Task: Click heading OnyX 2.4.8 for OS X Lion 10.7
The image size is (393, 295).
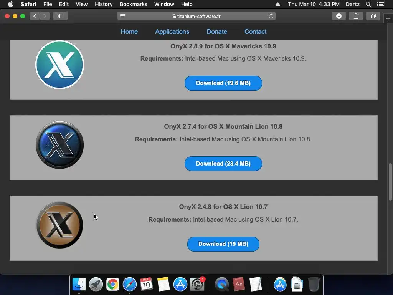Action: 223,207
